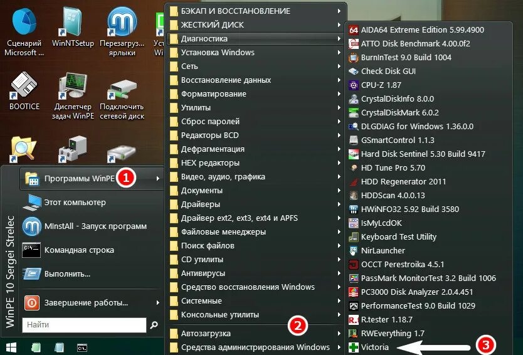
Task: Expand Утилиты submenu
Action: point(256,108)
